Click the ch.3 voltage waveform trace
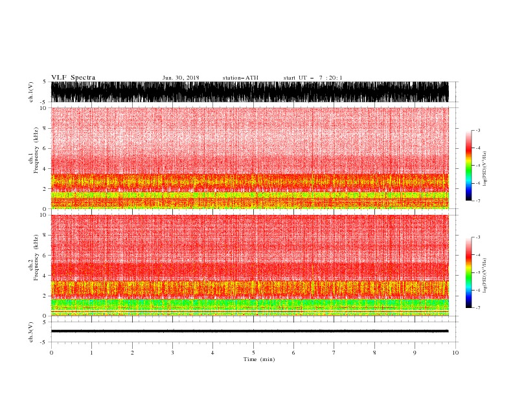 click(x=249, y=331)
